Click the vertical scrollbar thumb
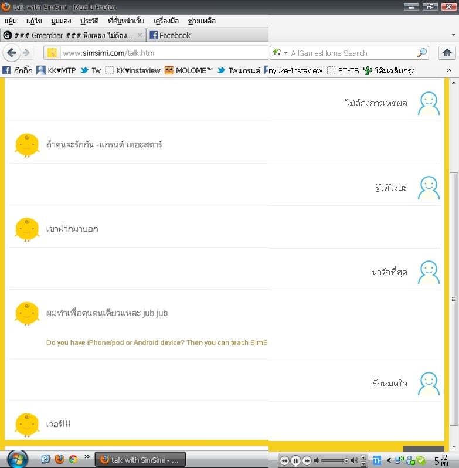The image size is (459, 468). 454,299
